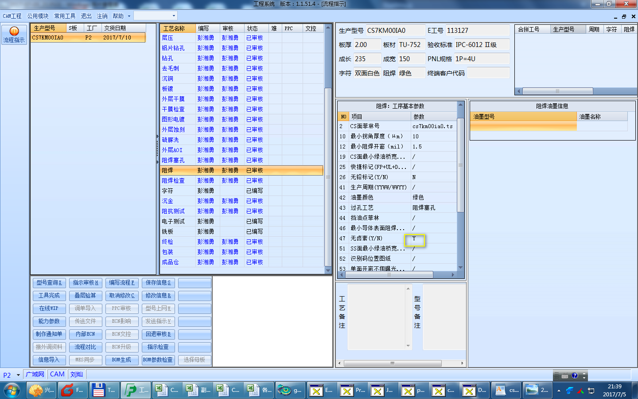Click the red and green tray icon
This screenshot has height=399, width=638.
coord(580,391)
